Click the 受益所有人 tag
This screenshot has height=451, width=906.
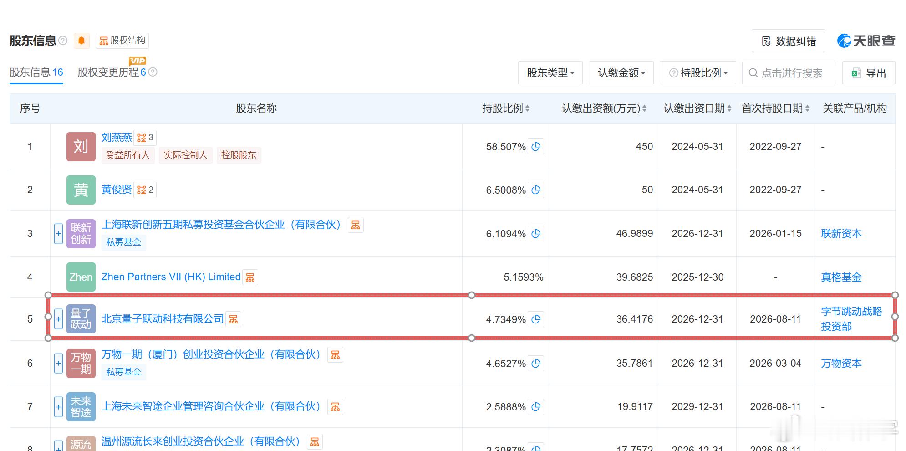tap(128, 155)
